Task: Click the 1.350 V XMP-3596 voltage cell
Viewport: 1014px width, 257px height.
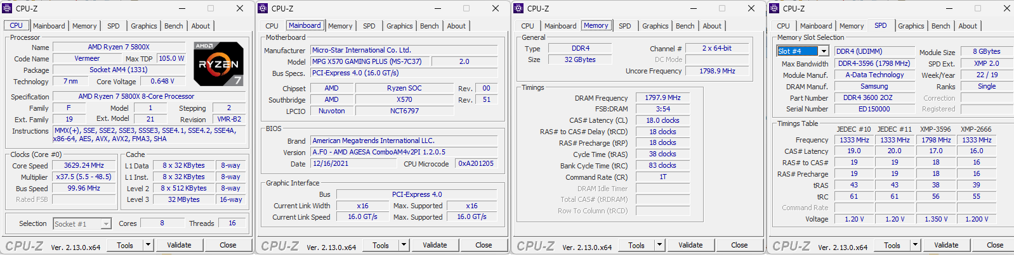Action: 935,219
